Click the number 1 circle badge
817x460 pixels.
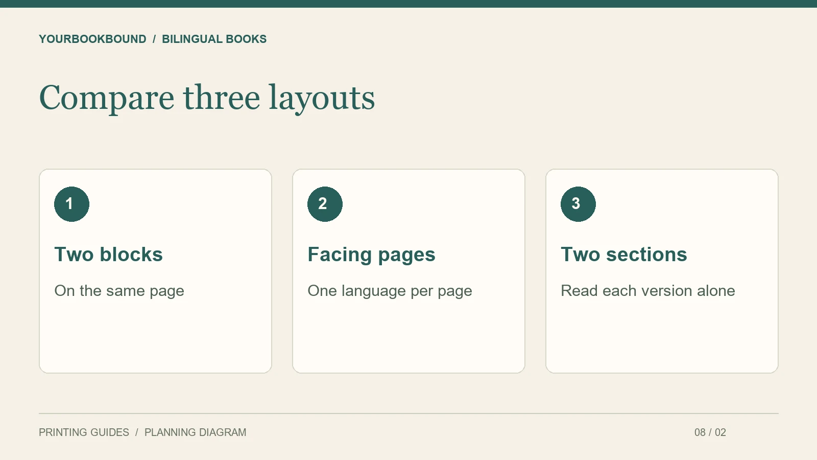71,204
